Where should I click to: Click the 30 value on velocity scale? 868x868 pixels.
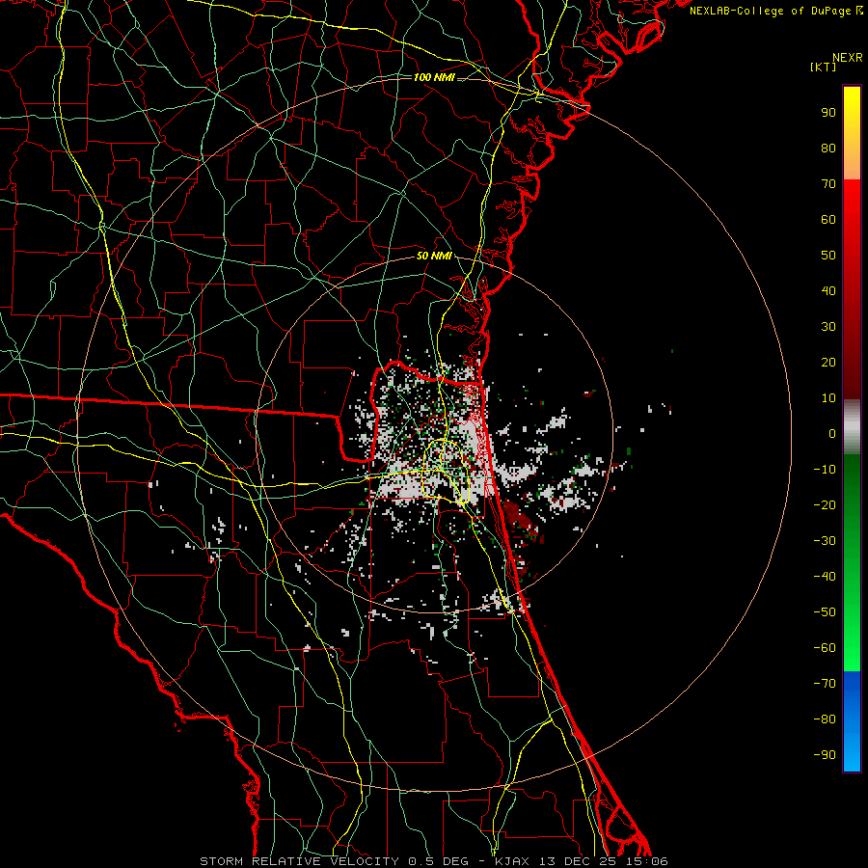[x=828, y=327]
